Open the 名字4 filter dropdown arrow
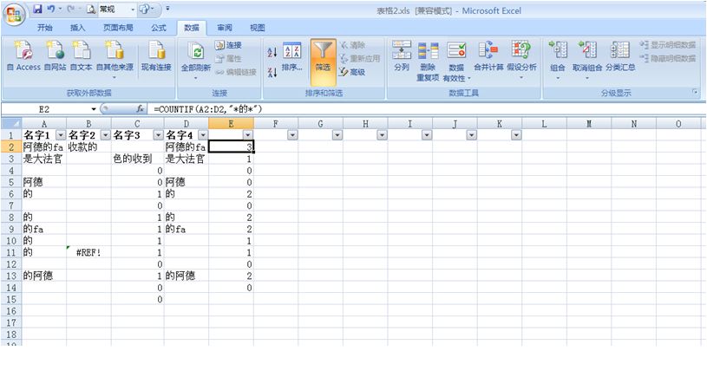The image size is (707, 390). point(203,134)
